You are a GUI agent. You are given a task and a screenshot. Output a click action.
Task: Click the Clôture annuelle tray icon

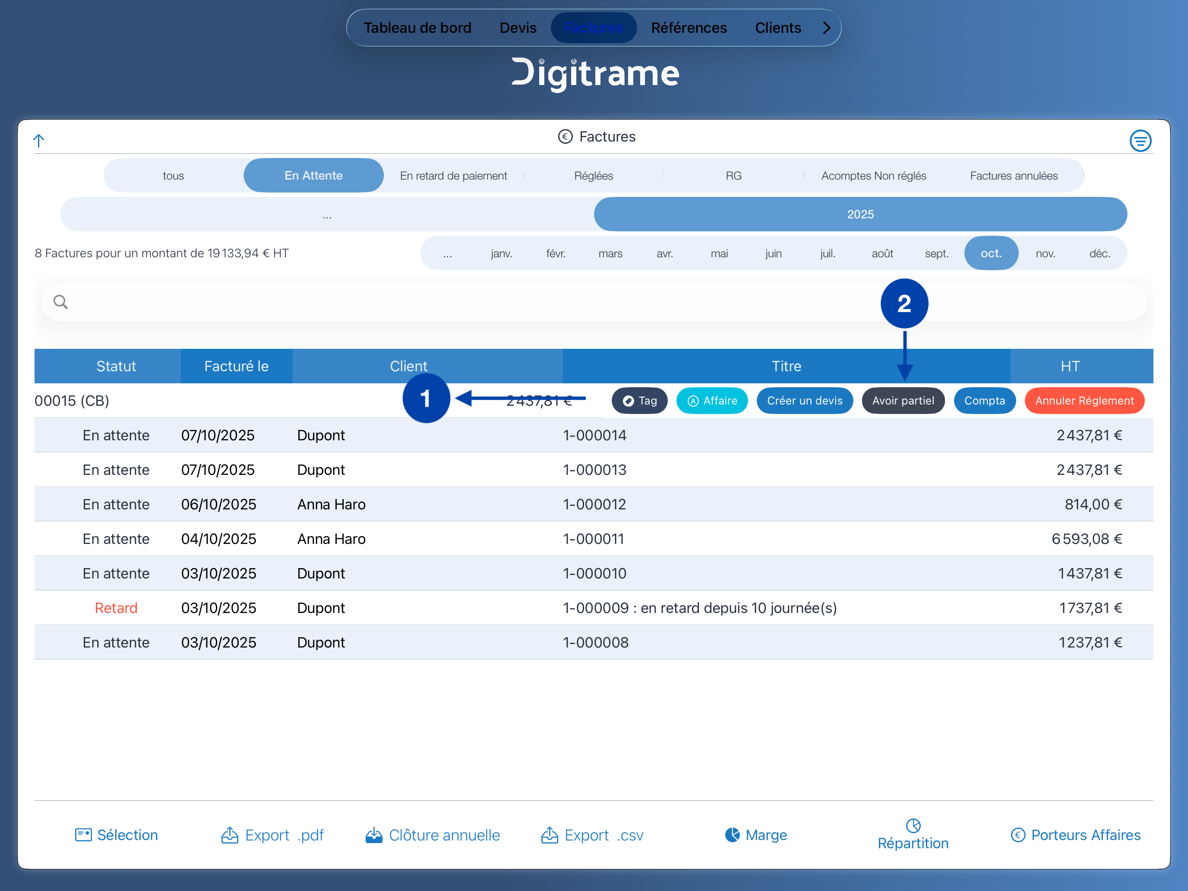(x=374, y=834)
